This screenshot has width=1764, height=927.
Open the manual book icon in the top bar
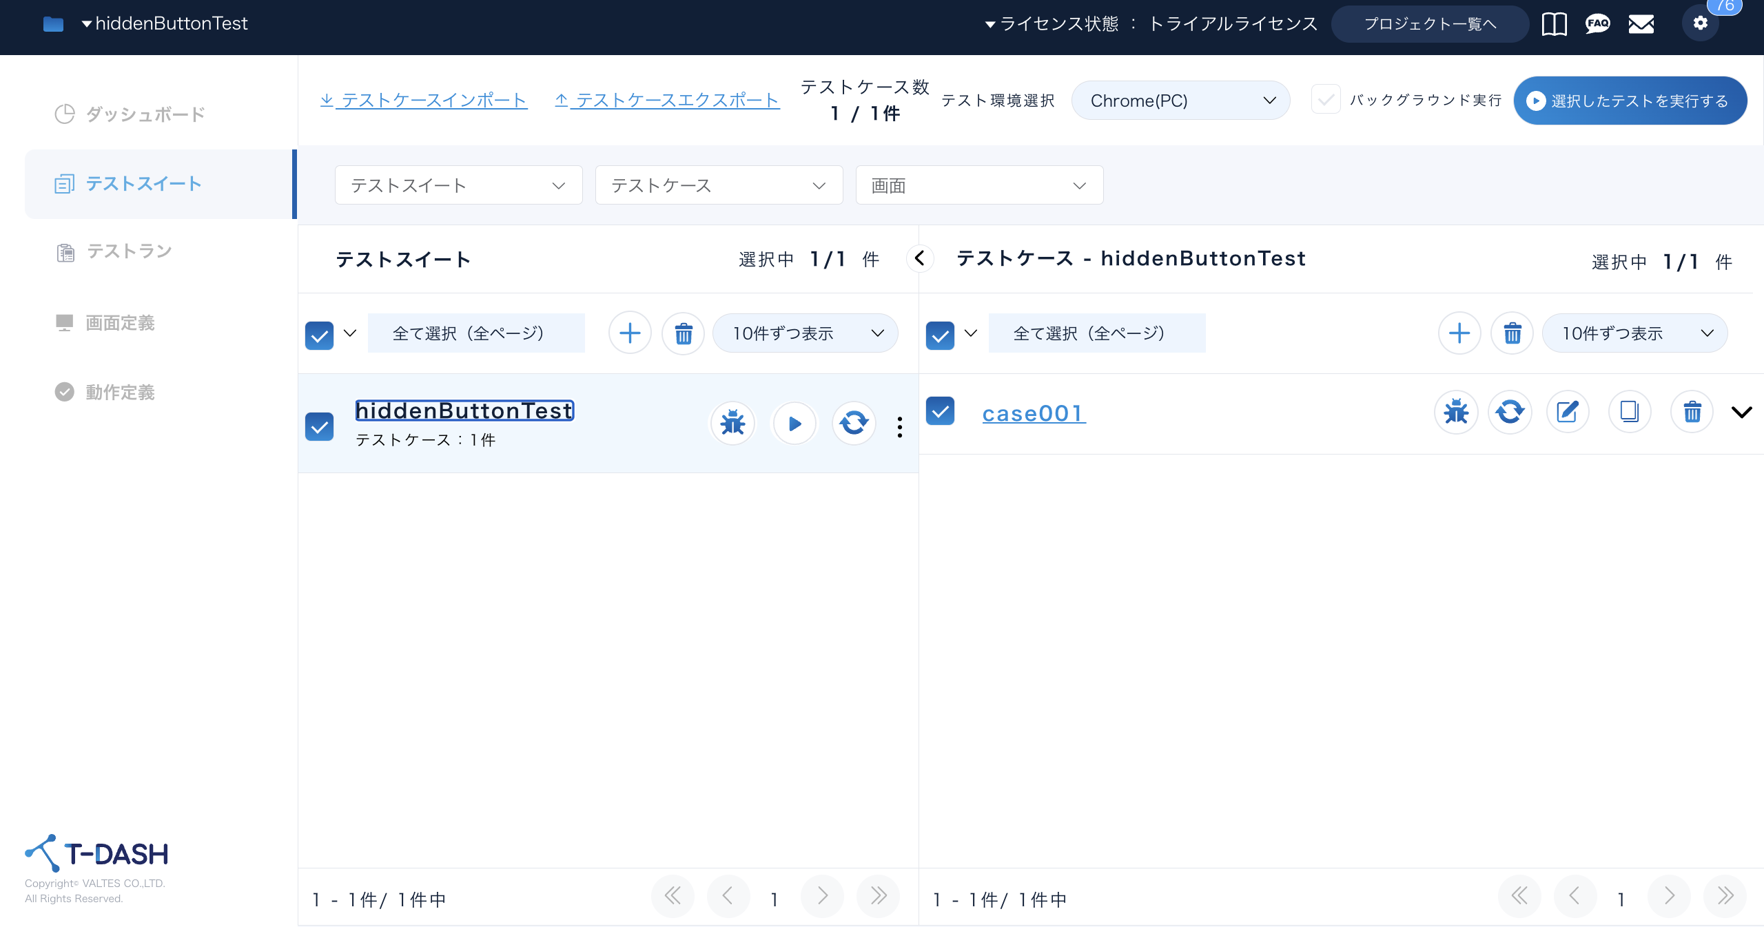tap(1553, 23)
